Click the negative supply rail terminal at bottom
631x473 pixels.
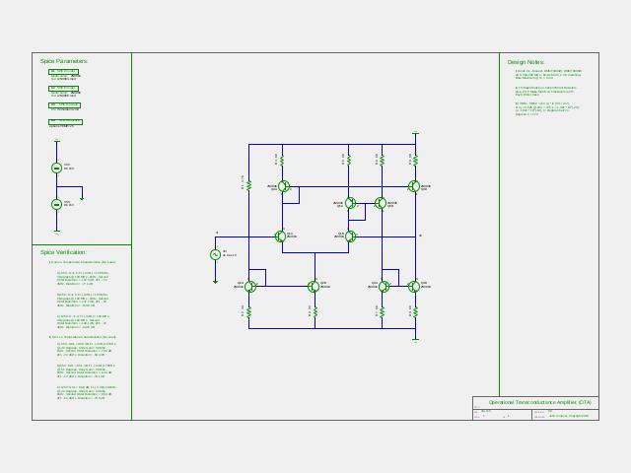416,341
